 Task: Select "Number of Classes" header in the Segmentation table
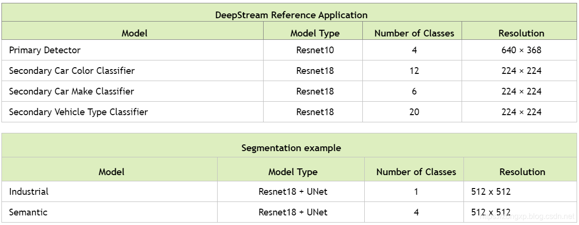coord(416,172)
